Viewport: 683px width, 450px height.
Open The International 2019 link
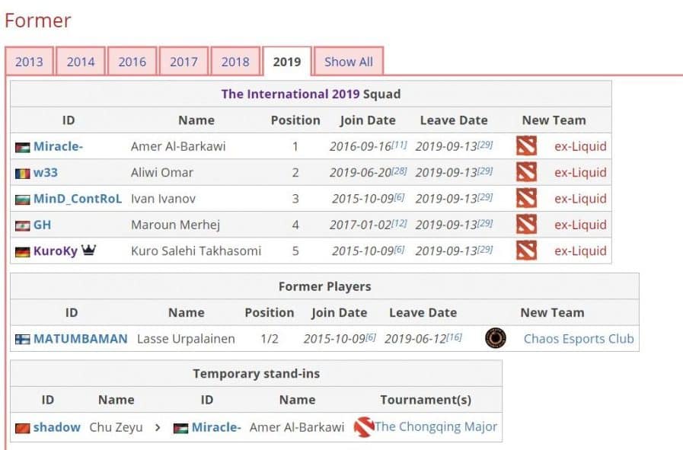pyautogui.click(x=290, y=94)
